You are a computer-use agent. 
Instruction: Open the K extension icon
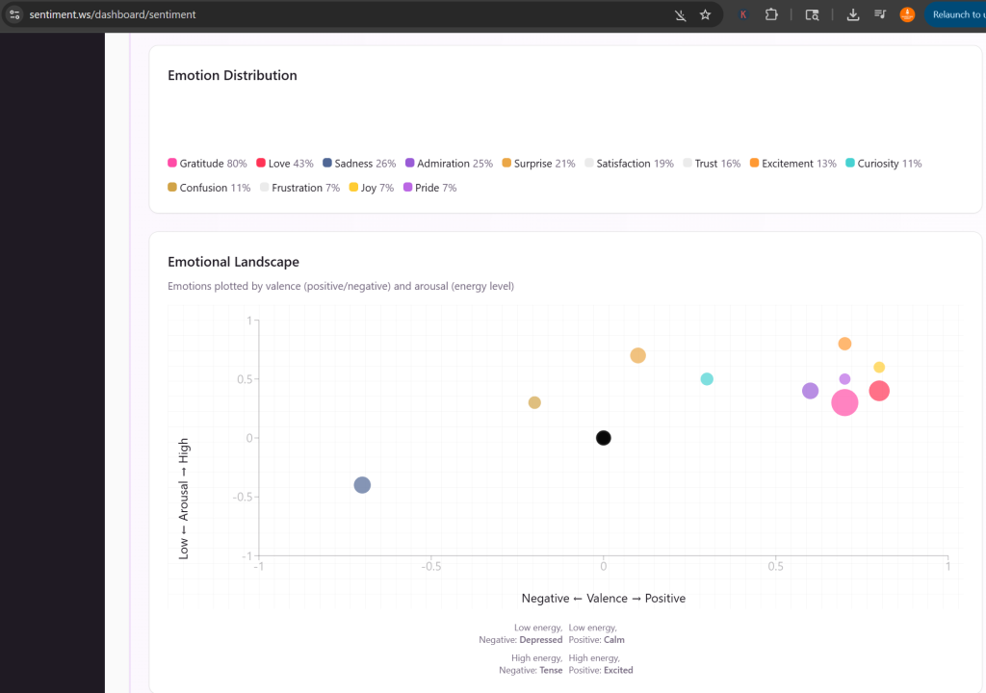point(743,15)
